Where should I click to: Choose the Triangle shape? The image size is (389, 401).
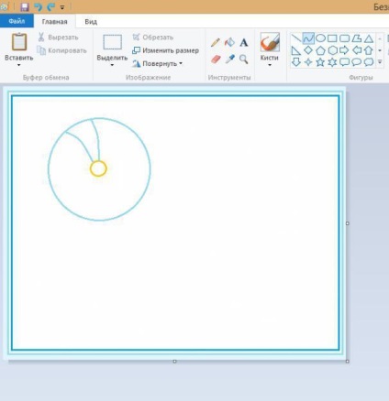[x=369, y=38]
